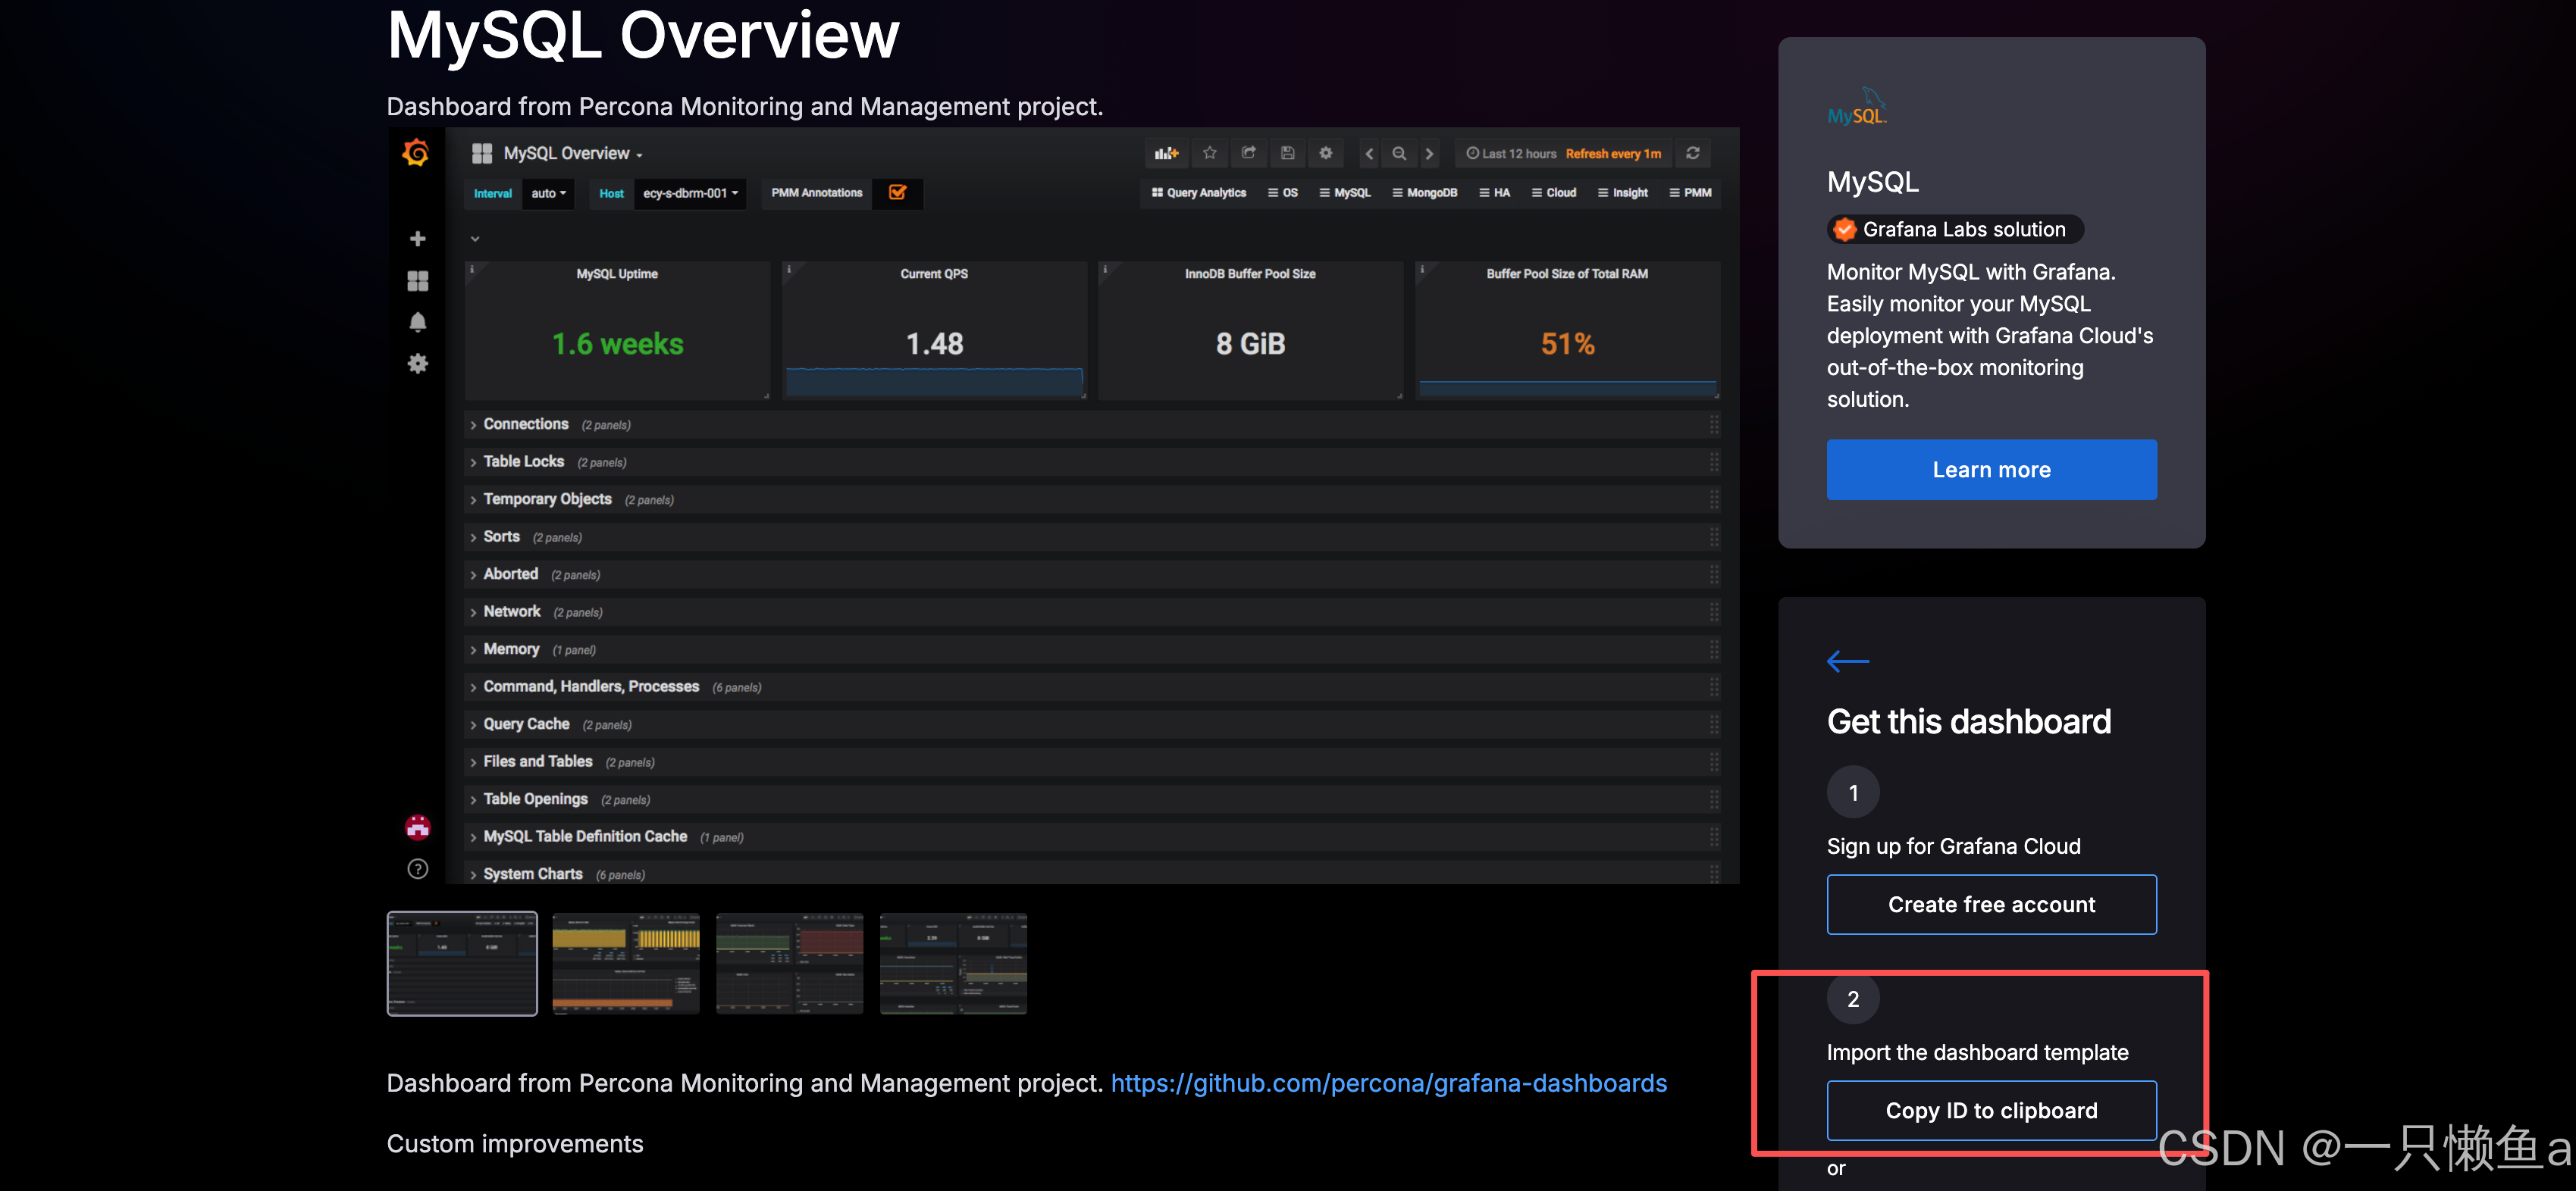2576x1191 pixels.
Task: Open the Host ecy-s-dbrm-001 dropdown
Action: pyautogui.click(x=690, y=193)
